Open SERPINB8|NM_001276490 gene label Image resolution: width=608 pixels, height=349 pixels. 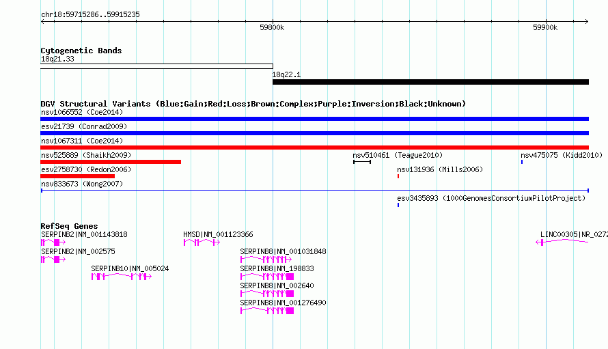(283, 303)
